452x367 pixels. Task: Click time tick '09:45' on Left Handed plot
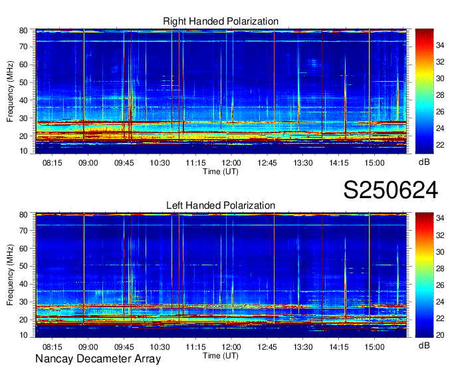[124, 347]
